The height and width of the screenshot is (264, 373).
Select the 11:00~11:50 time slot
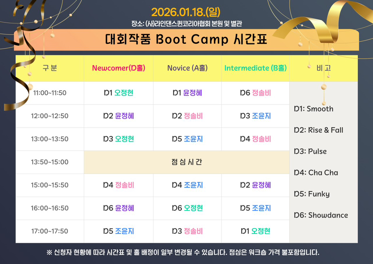click(x=50, y=93)
